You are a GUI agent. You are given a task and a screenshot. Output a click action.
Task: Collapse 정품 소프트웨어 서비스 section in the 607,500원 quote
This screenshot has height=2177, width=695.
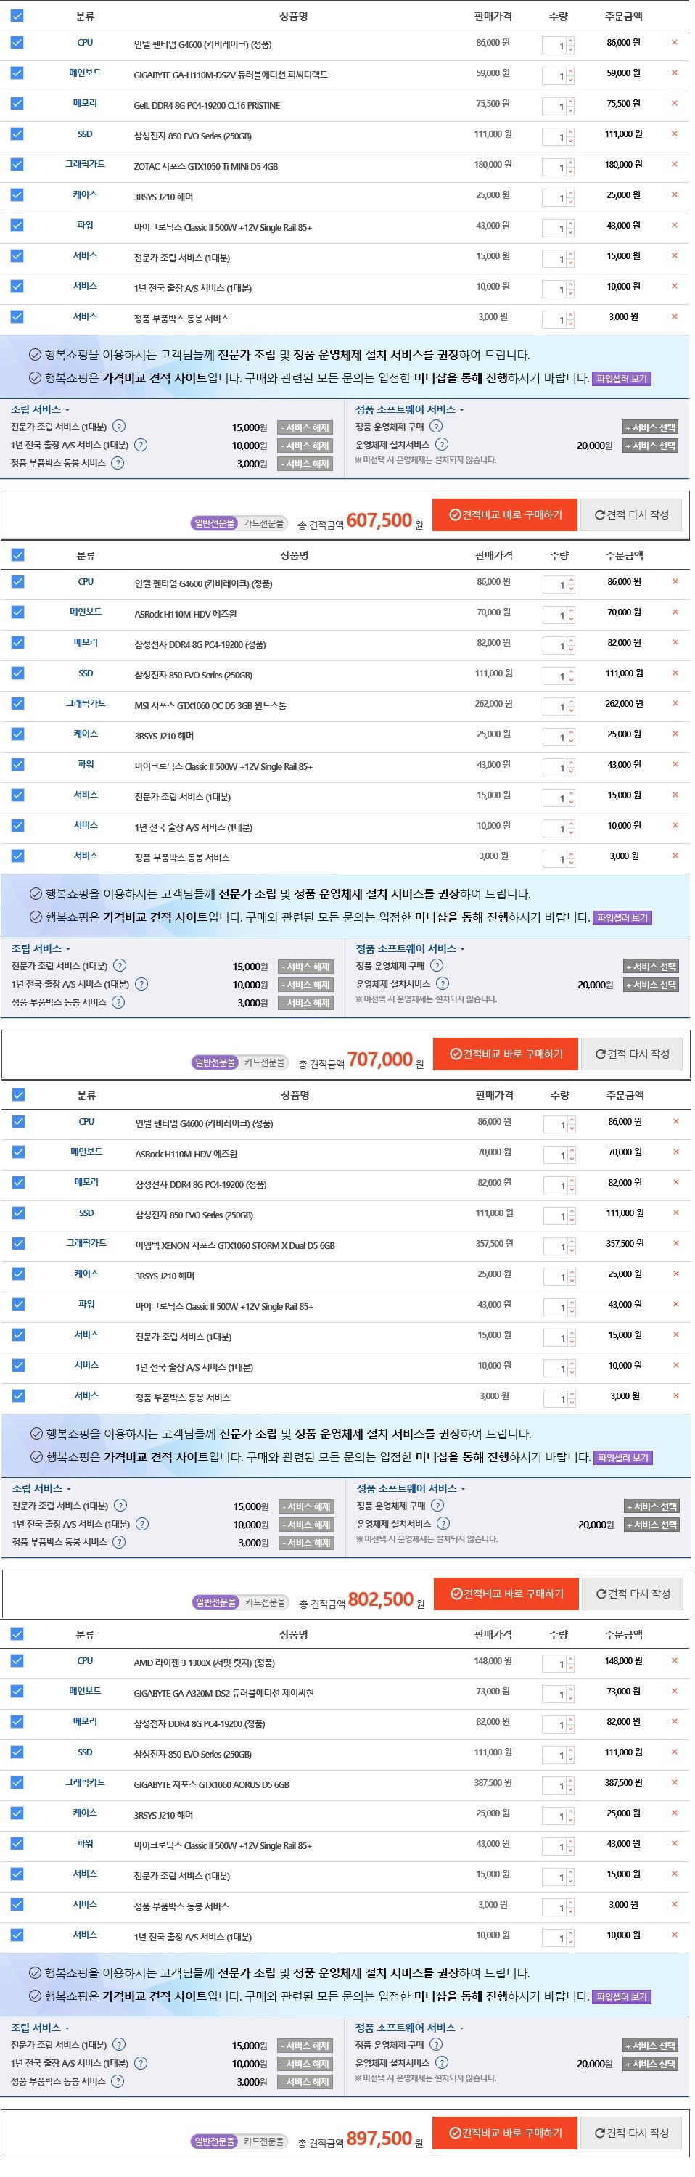tap(410, 410)
